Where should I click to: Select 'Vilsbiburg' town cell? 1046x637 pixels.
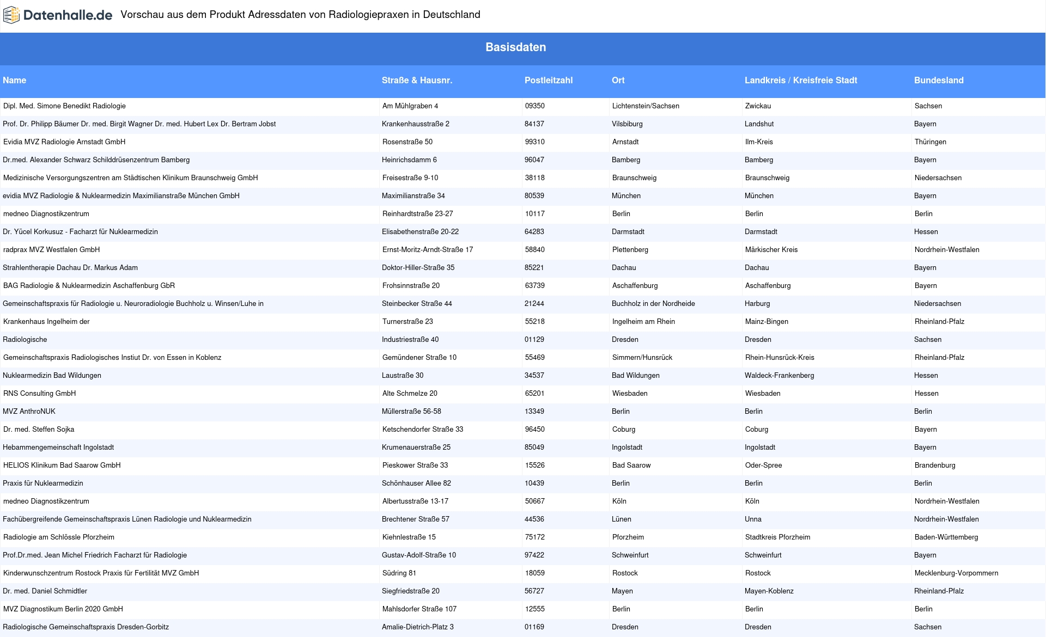tap(627, 124)
